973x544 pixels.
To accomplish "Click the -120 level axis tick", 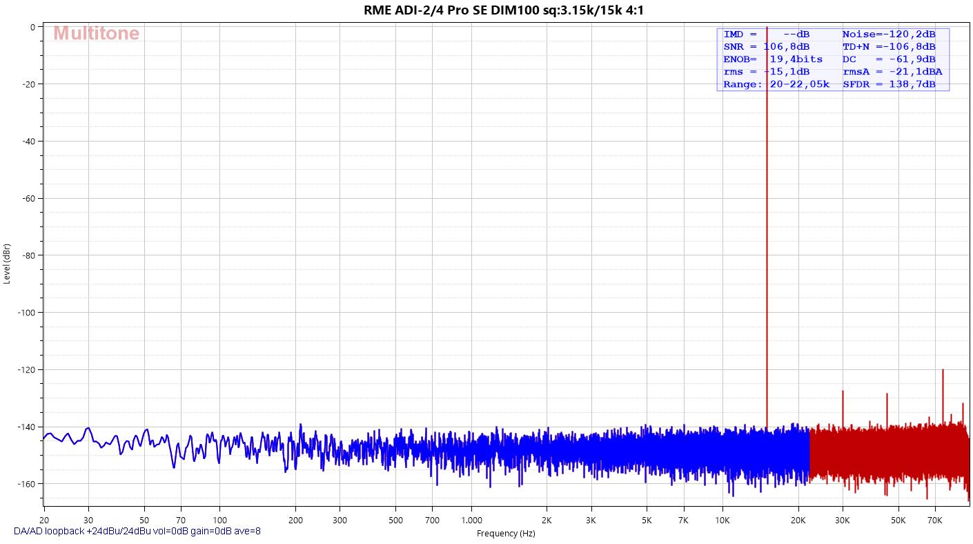I will pos(26,369).
